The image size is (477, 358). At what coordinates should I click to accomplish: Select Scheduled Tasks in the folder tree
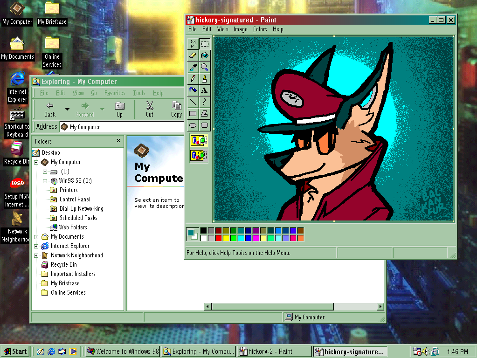[x=78, y=218]
